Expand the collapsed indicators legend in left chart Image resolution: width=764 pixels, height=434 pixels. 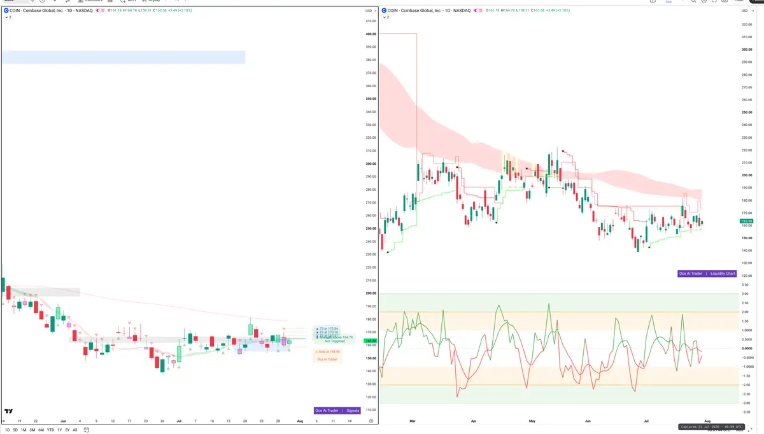click(x=8, y=17)
